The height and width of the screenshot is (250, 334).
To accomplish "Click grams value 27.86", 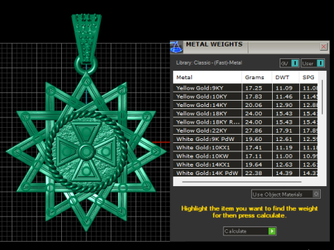I will tap(253, 131).
